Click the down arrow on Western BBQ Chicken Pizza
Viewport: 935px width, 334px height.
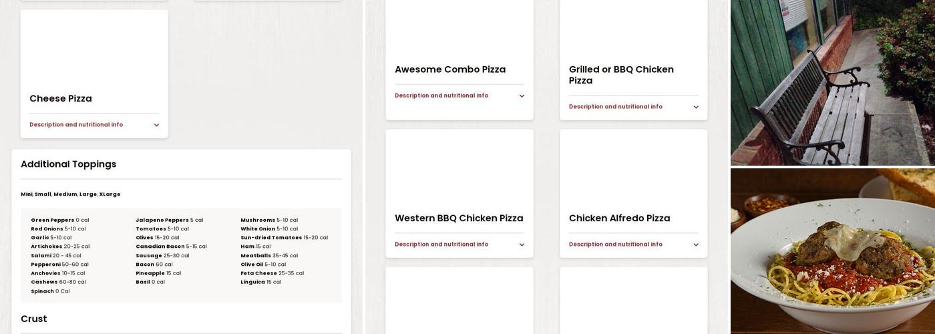[522, 244]
